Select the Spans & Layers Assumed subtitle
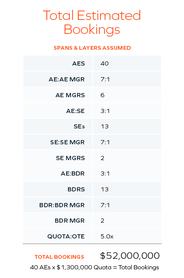The width and height of the screenshot is (184, 278). coord(92,48)
